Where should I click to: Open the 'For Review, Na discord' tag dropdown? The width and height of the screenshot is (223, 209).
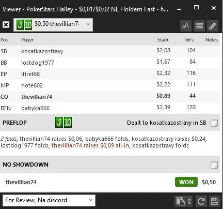pyautogui.click(x=49, y=200)
